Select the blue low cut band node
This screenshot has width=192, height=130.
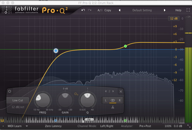pos(56,51)
